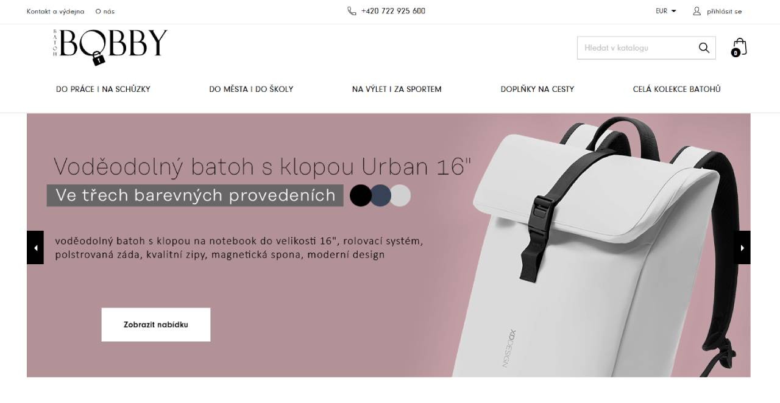This screenshot has height=403, width=780.
Task: Open the Na výlet i za sportem category
Action: click(397, 89)
